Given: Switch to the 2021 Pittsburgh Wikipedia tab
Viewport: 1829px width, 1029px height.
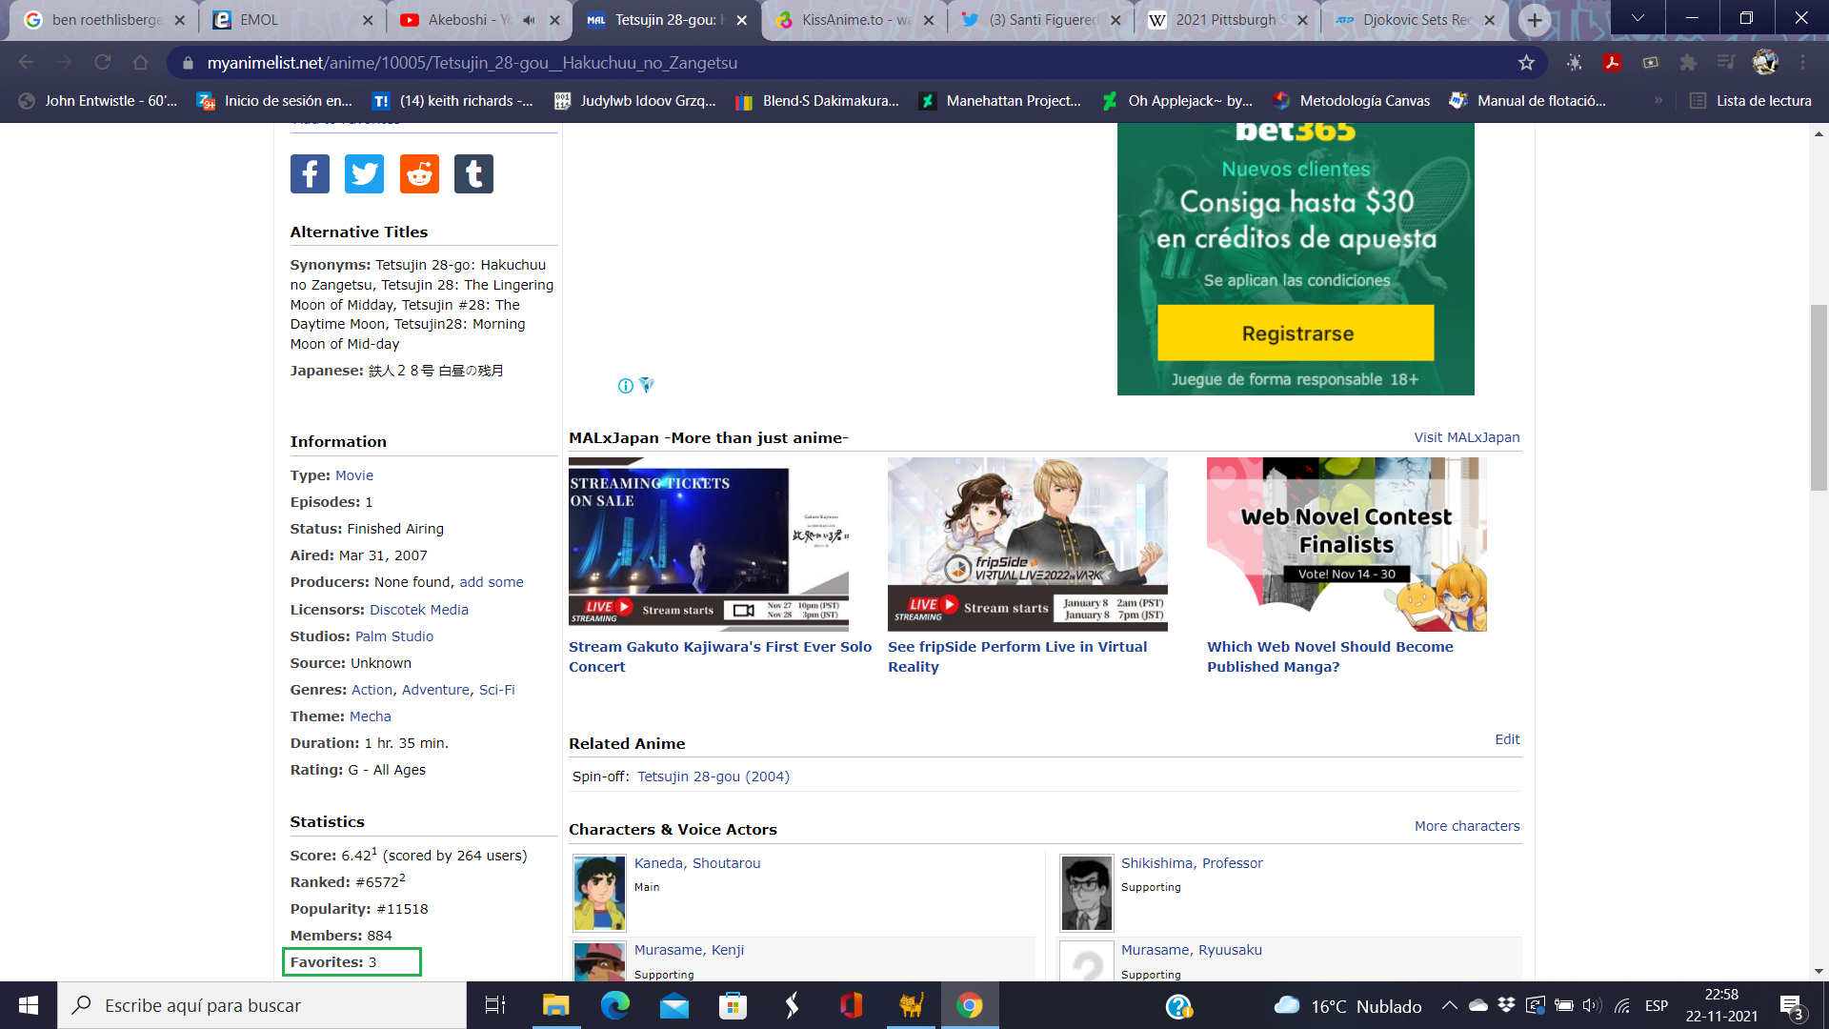Looking at the screenshot, I should (x=1224, y=20).
